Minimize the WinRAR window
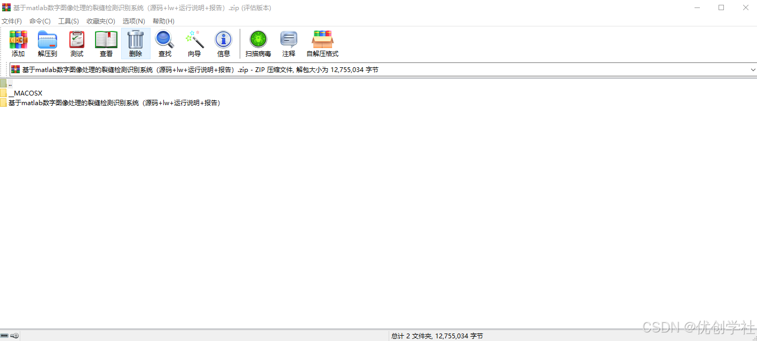Screen dimensions: 757x341 697,7
